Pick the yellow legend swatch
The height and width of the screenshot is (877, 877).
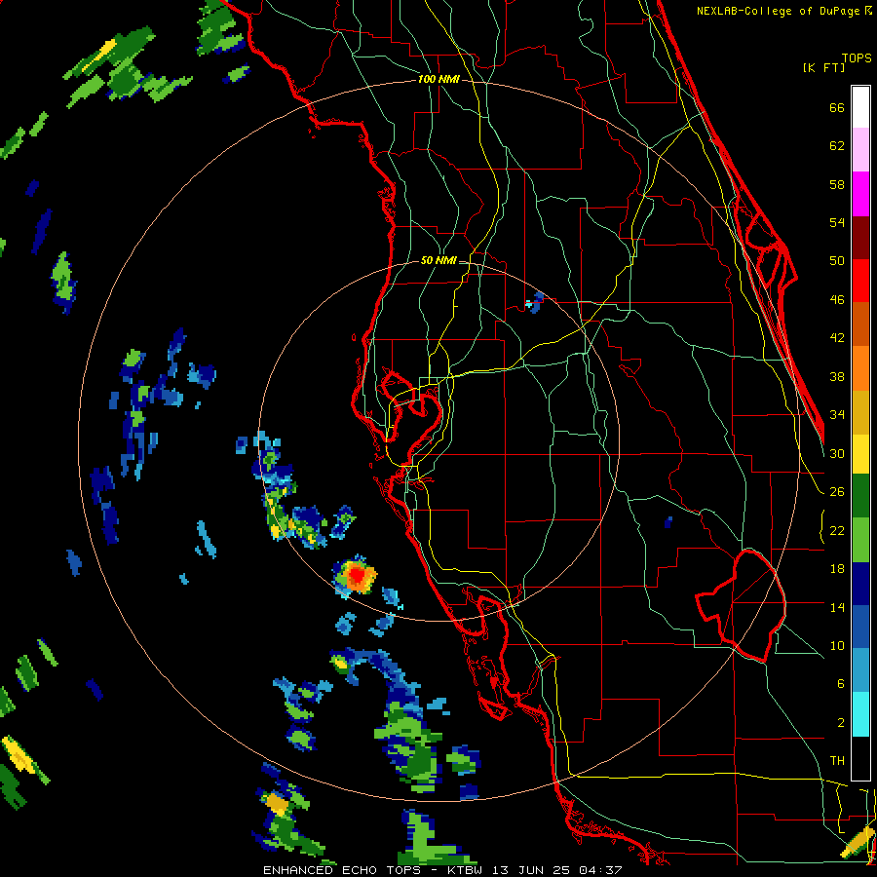860,453
